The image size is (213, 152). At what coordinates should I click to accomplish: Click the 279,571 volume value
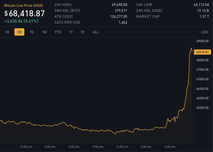(121, 11)
